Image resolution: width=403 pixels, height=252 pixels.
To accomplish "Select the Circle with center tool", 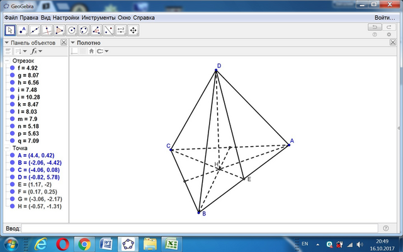I will pyautogui.click(x=72, y=30).
